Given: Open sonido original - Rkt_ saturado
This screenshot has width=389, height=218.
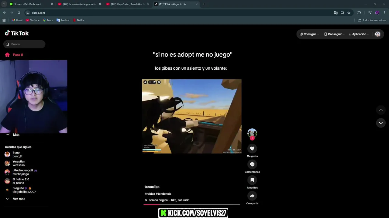Looking at the screenshot, I should (167, 200).
